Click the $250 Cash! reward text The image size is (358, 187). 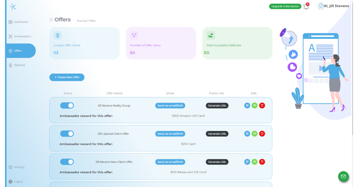[189, 144]
